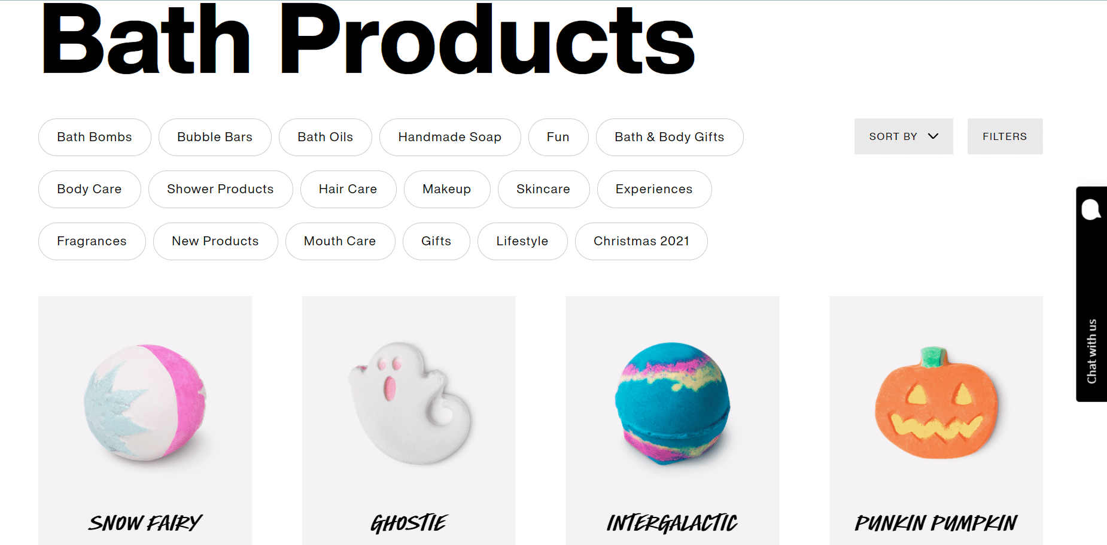The height and width of the screenshot is (545, 1107).
Task: Select the Bath Bombs category
Action: pos(95,137)
